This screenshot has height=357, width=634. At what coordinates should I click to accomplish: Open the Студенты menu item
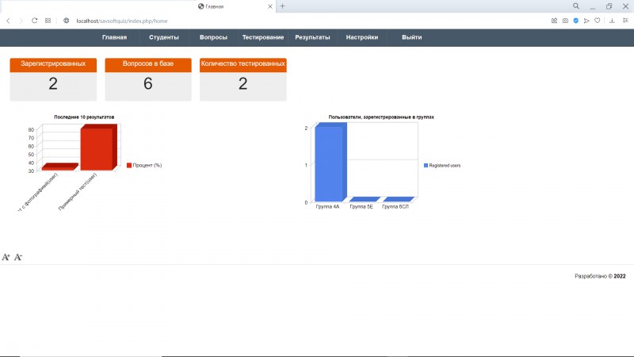coord(164,37)
